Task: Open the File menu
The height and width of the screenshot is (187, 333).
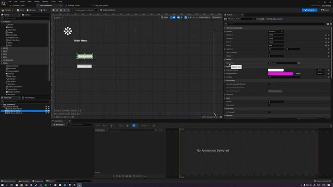Action: [10, 2]
